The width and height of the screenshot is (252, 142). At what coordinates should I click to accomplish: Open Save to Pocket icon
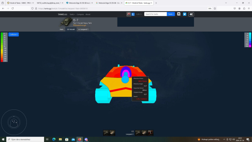235,9
